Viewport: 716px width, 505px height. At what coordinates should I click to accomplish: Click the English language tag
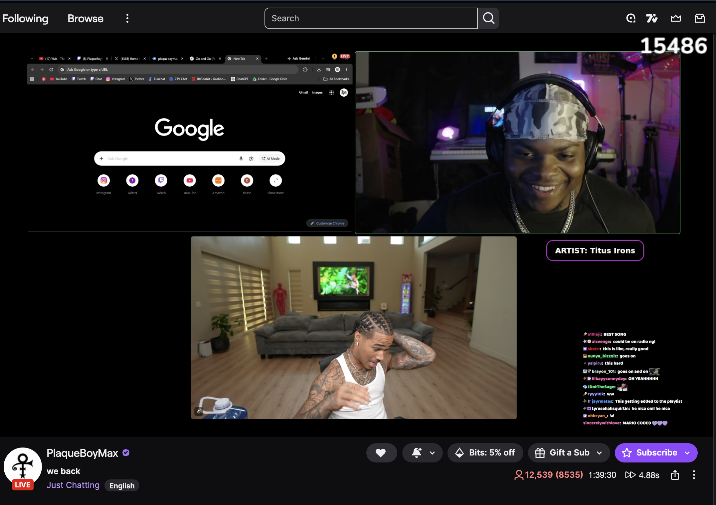(x=122, y=486)
